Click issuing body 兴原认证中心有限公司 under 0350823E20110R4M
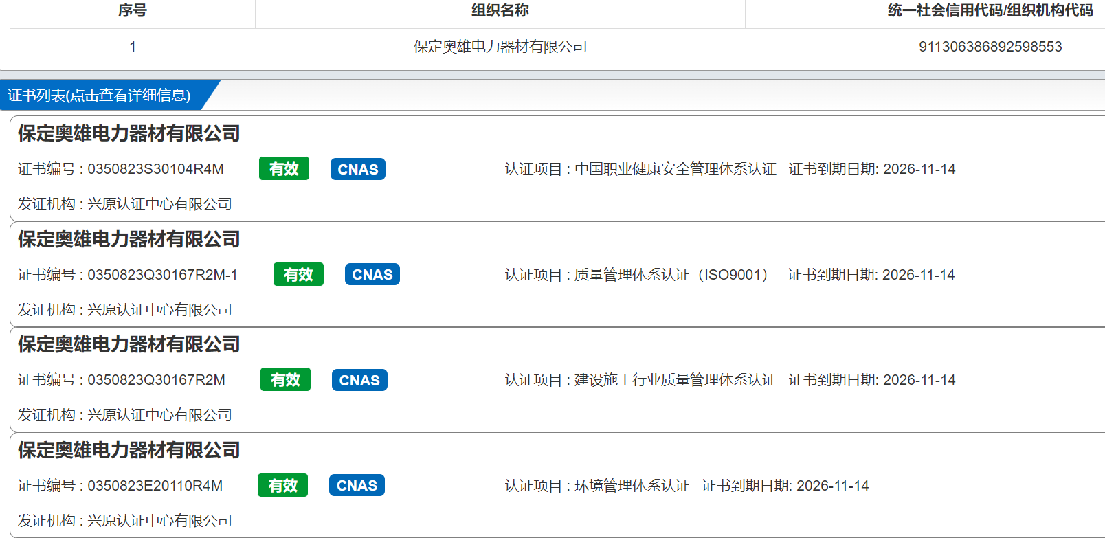Viewport: 1105px width, 538px height. 159,521
